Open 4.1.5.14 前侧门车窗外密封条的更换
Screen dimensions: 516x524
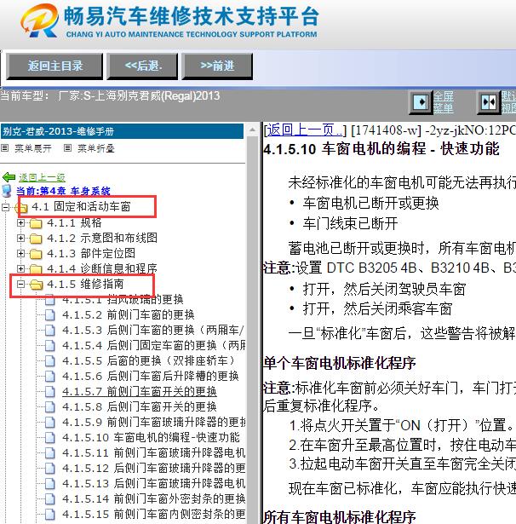pos(153,499)
